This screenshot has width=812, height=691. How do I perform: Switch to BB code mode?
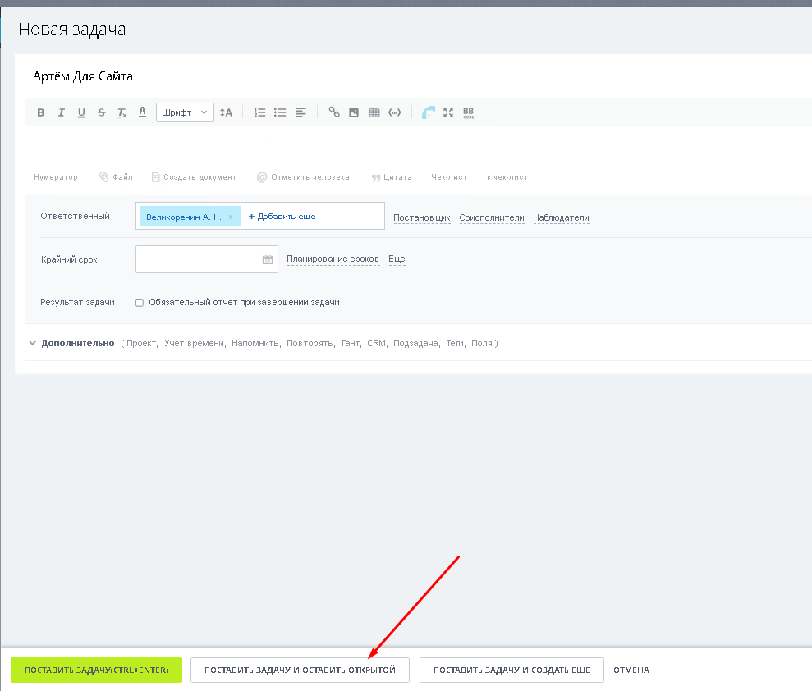(468, 112)
